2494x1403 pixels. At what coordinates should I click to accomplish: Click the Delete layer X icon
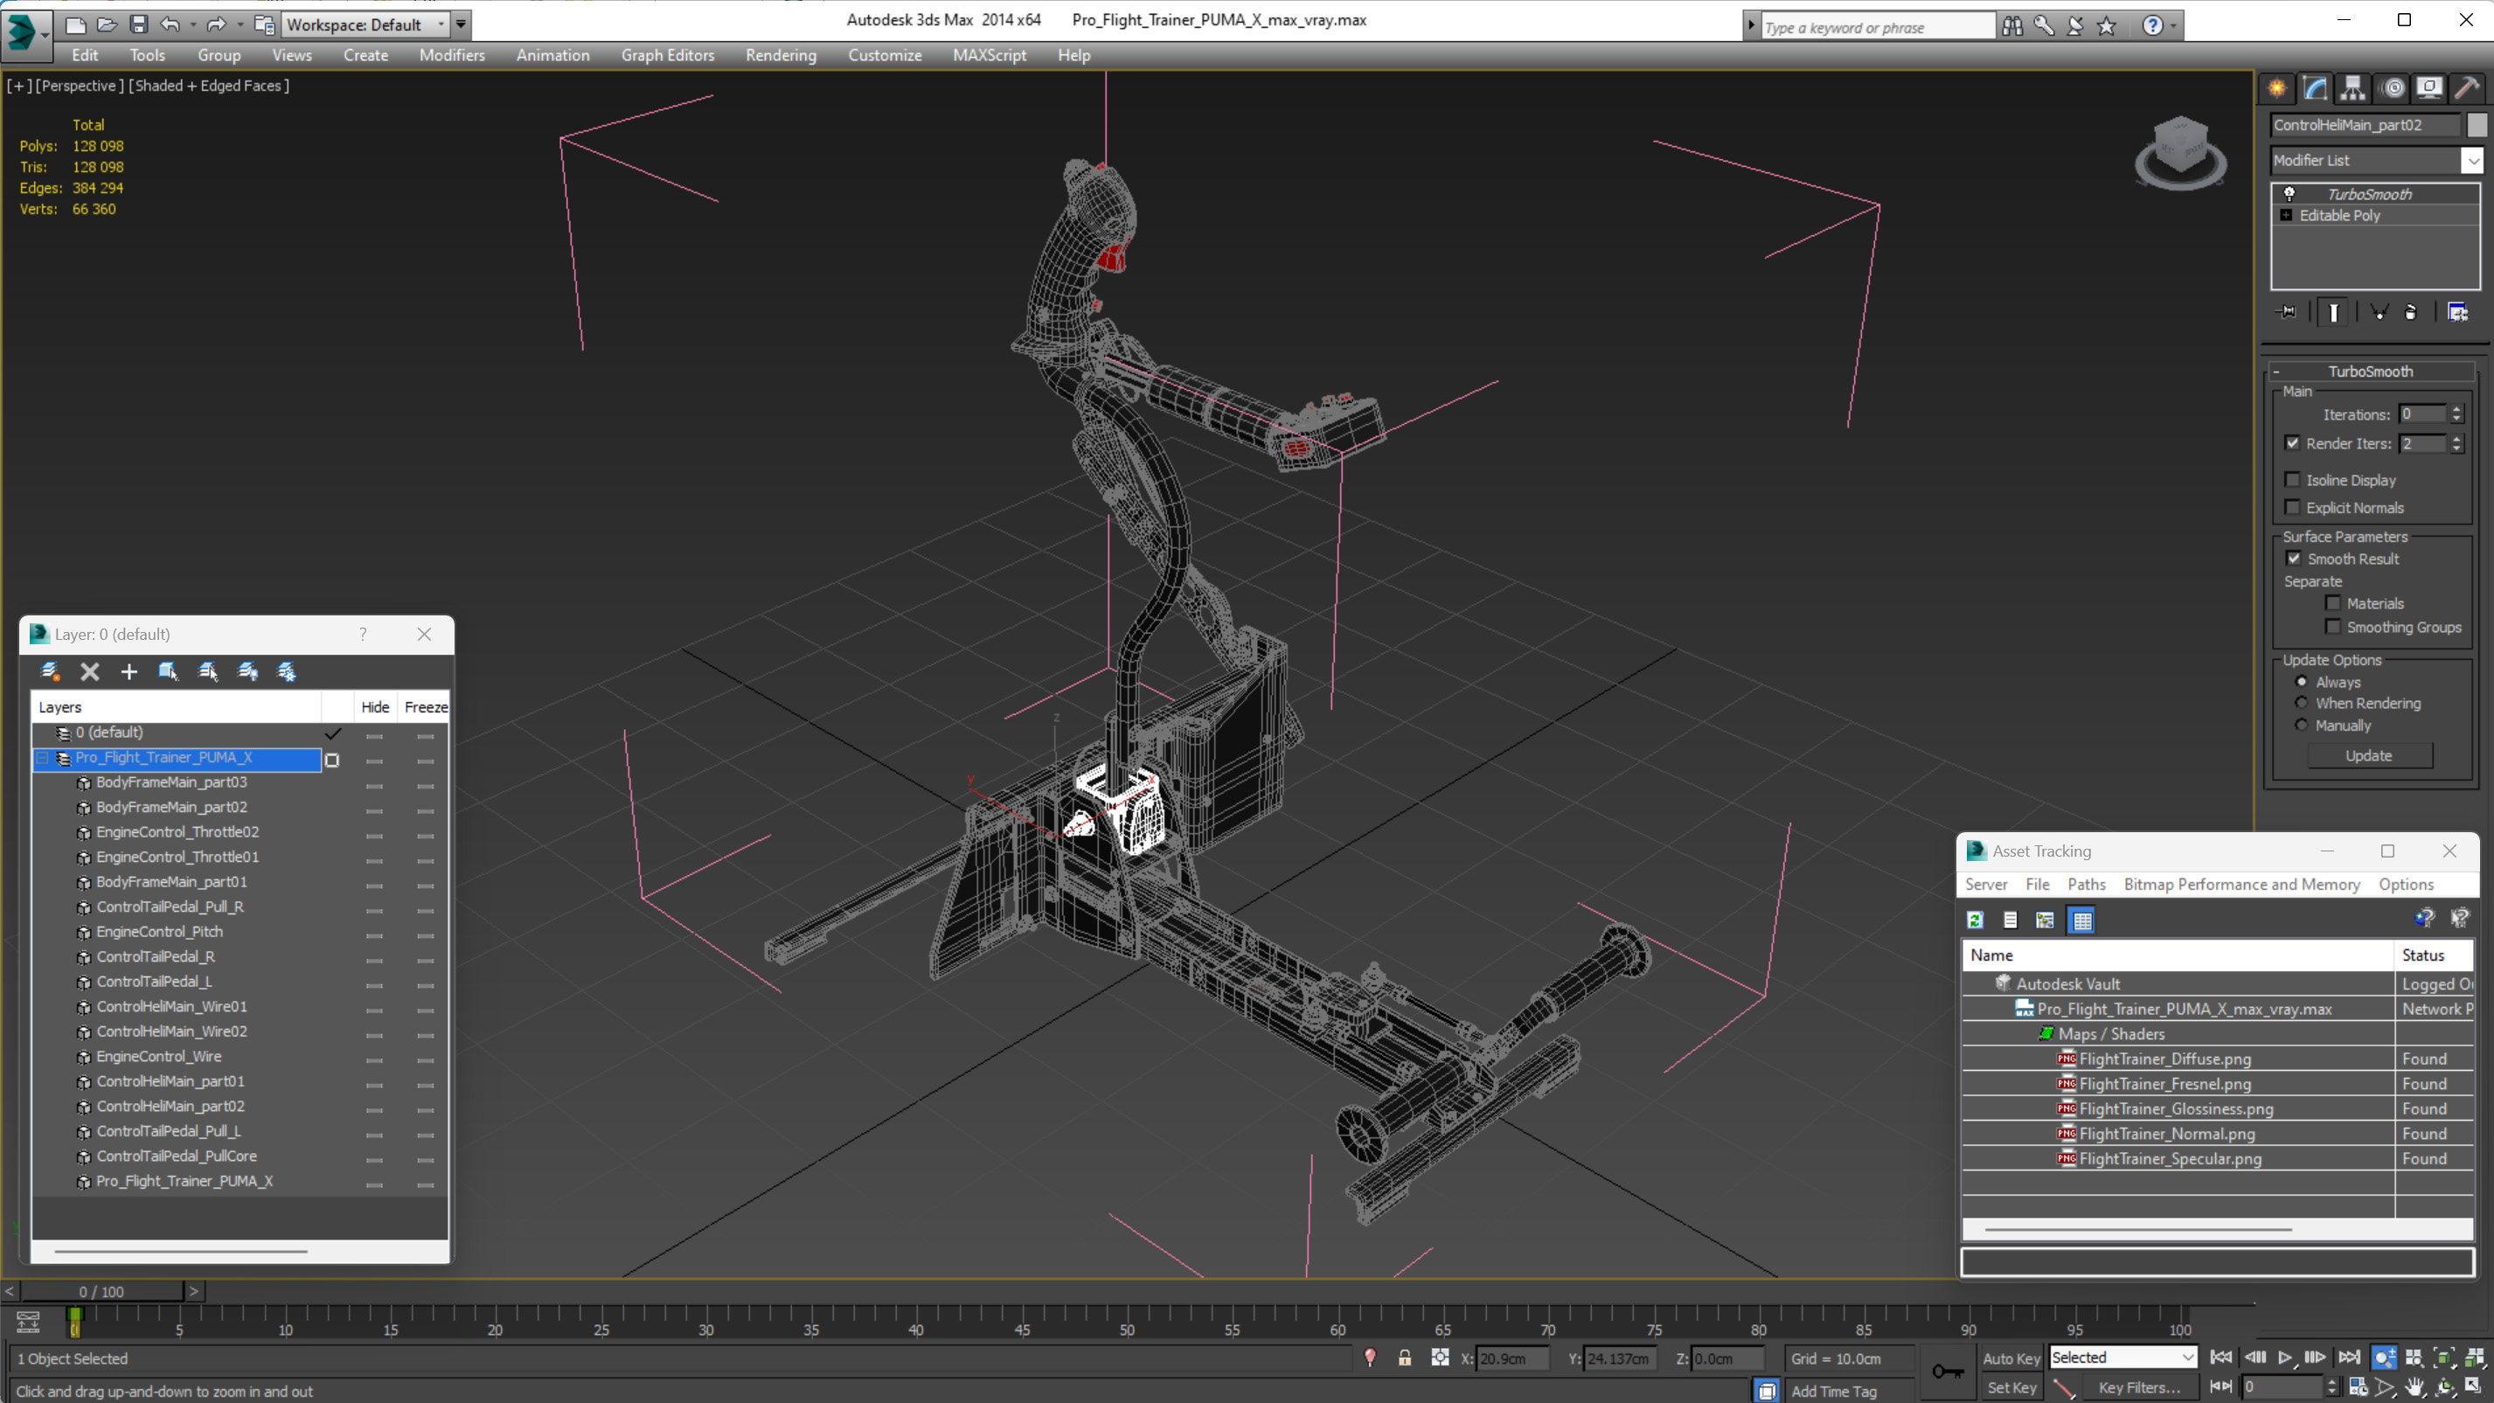(90, 671)
